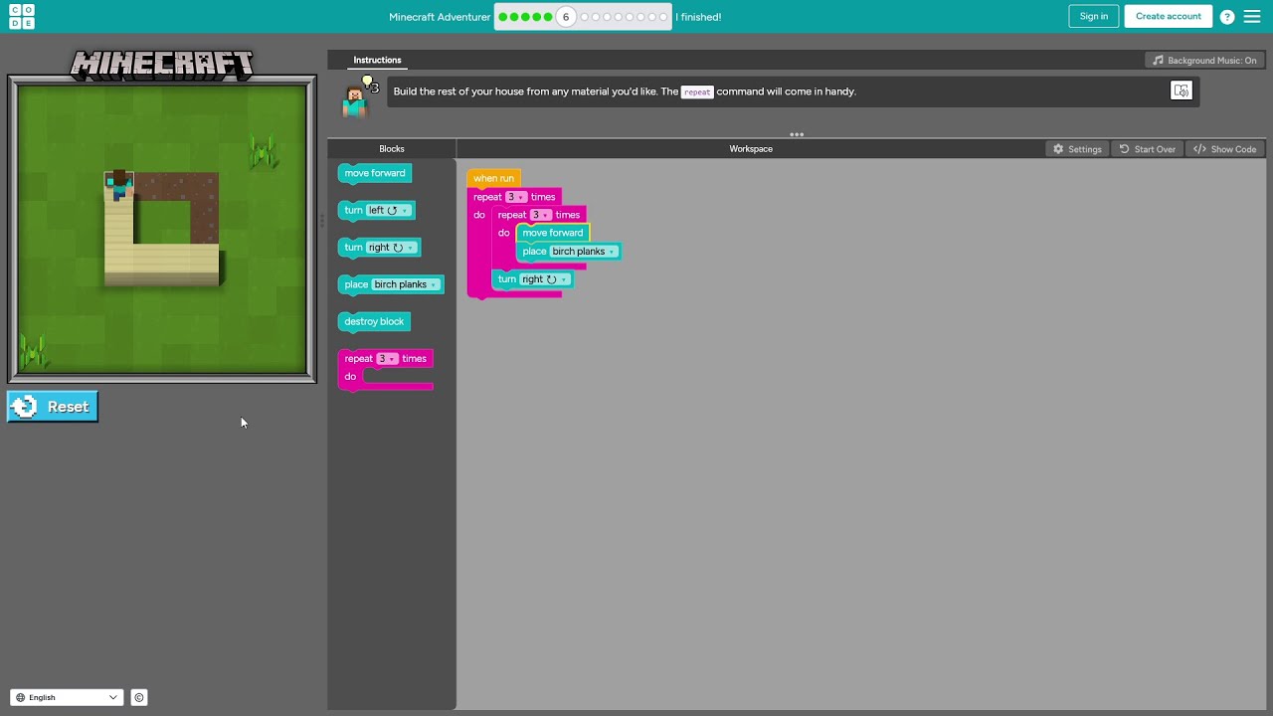Viewport: 1273px width, 716px height.
Task: Click the copyright icon next to the language selector
Action: tap(139, 698)
